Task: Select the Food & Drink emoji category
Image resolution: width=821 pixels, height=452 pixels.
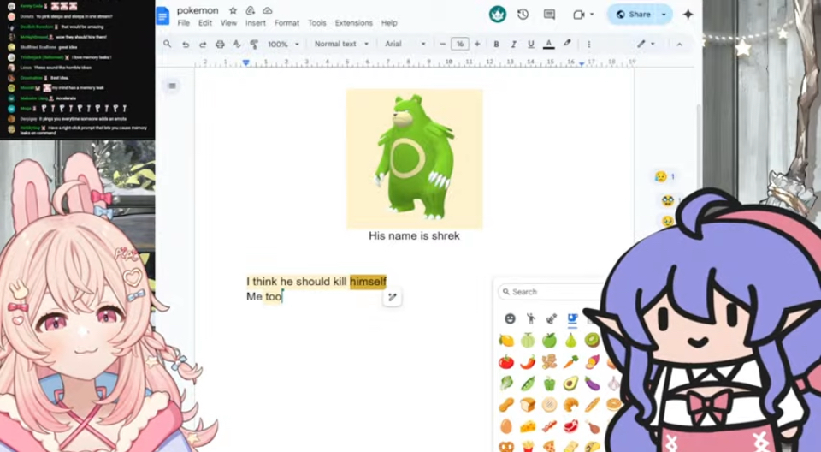Action: 572,318
